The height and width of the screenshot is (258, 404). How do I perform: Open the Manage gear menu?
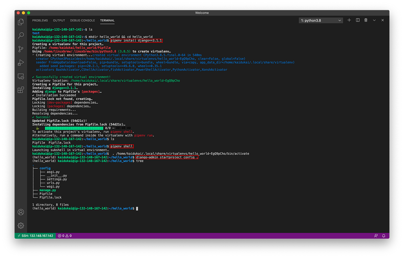[21, 225]
